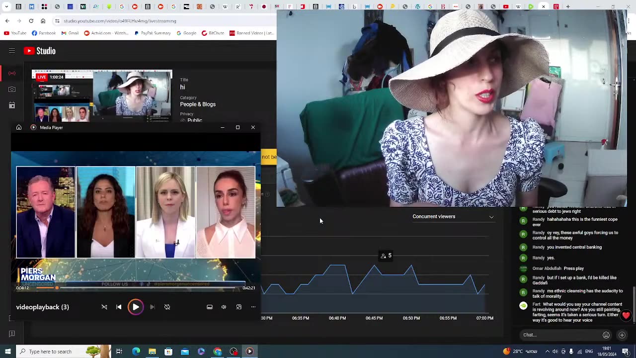636x358 pixels.
Task: Expand the Concurrent viewers dropdown
Action: (453, 217)
